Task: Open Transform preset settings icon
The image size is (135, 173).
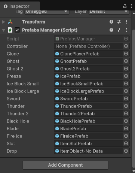Action: pos(119,22)
